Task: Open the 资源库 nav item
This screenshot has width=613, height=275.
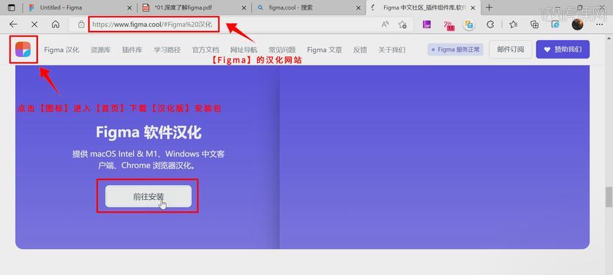Action: [x=101, y=50]
